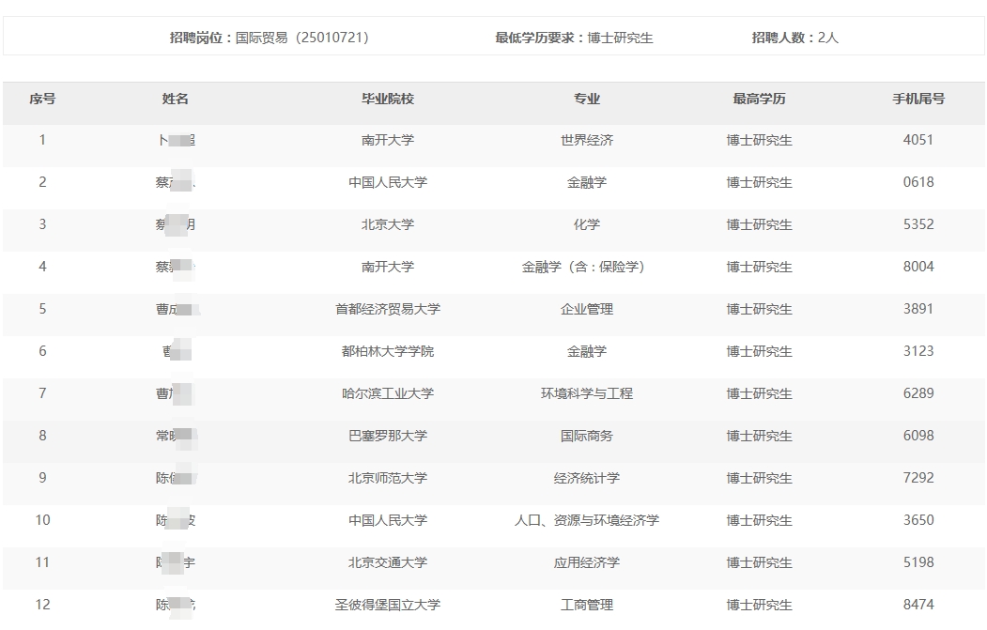Click phone tail number 0618
Viewport: 987px width, 630px height.
point(918,182)
